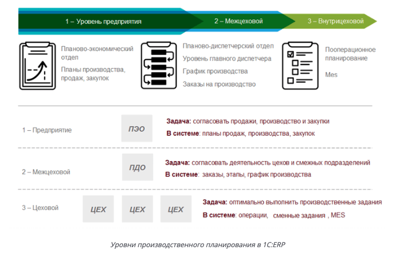The image size is (397, 258).
Task: Click 'Задача: оптимально выполнить производственные задания'
Action: coord(292,202)
